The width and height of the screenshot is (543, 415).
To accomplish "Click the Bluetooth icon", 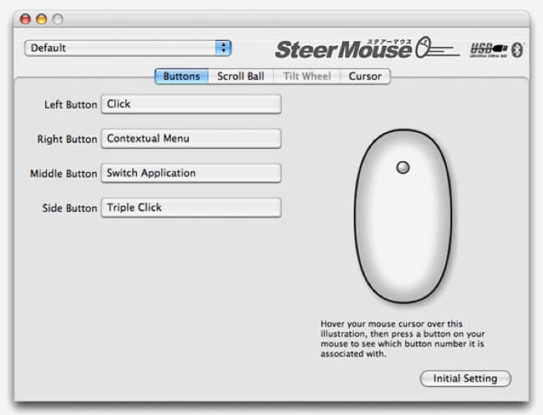I will click(518, 49).
